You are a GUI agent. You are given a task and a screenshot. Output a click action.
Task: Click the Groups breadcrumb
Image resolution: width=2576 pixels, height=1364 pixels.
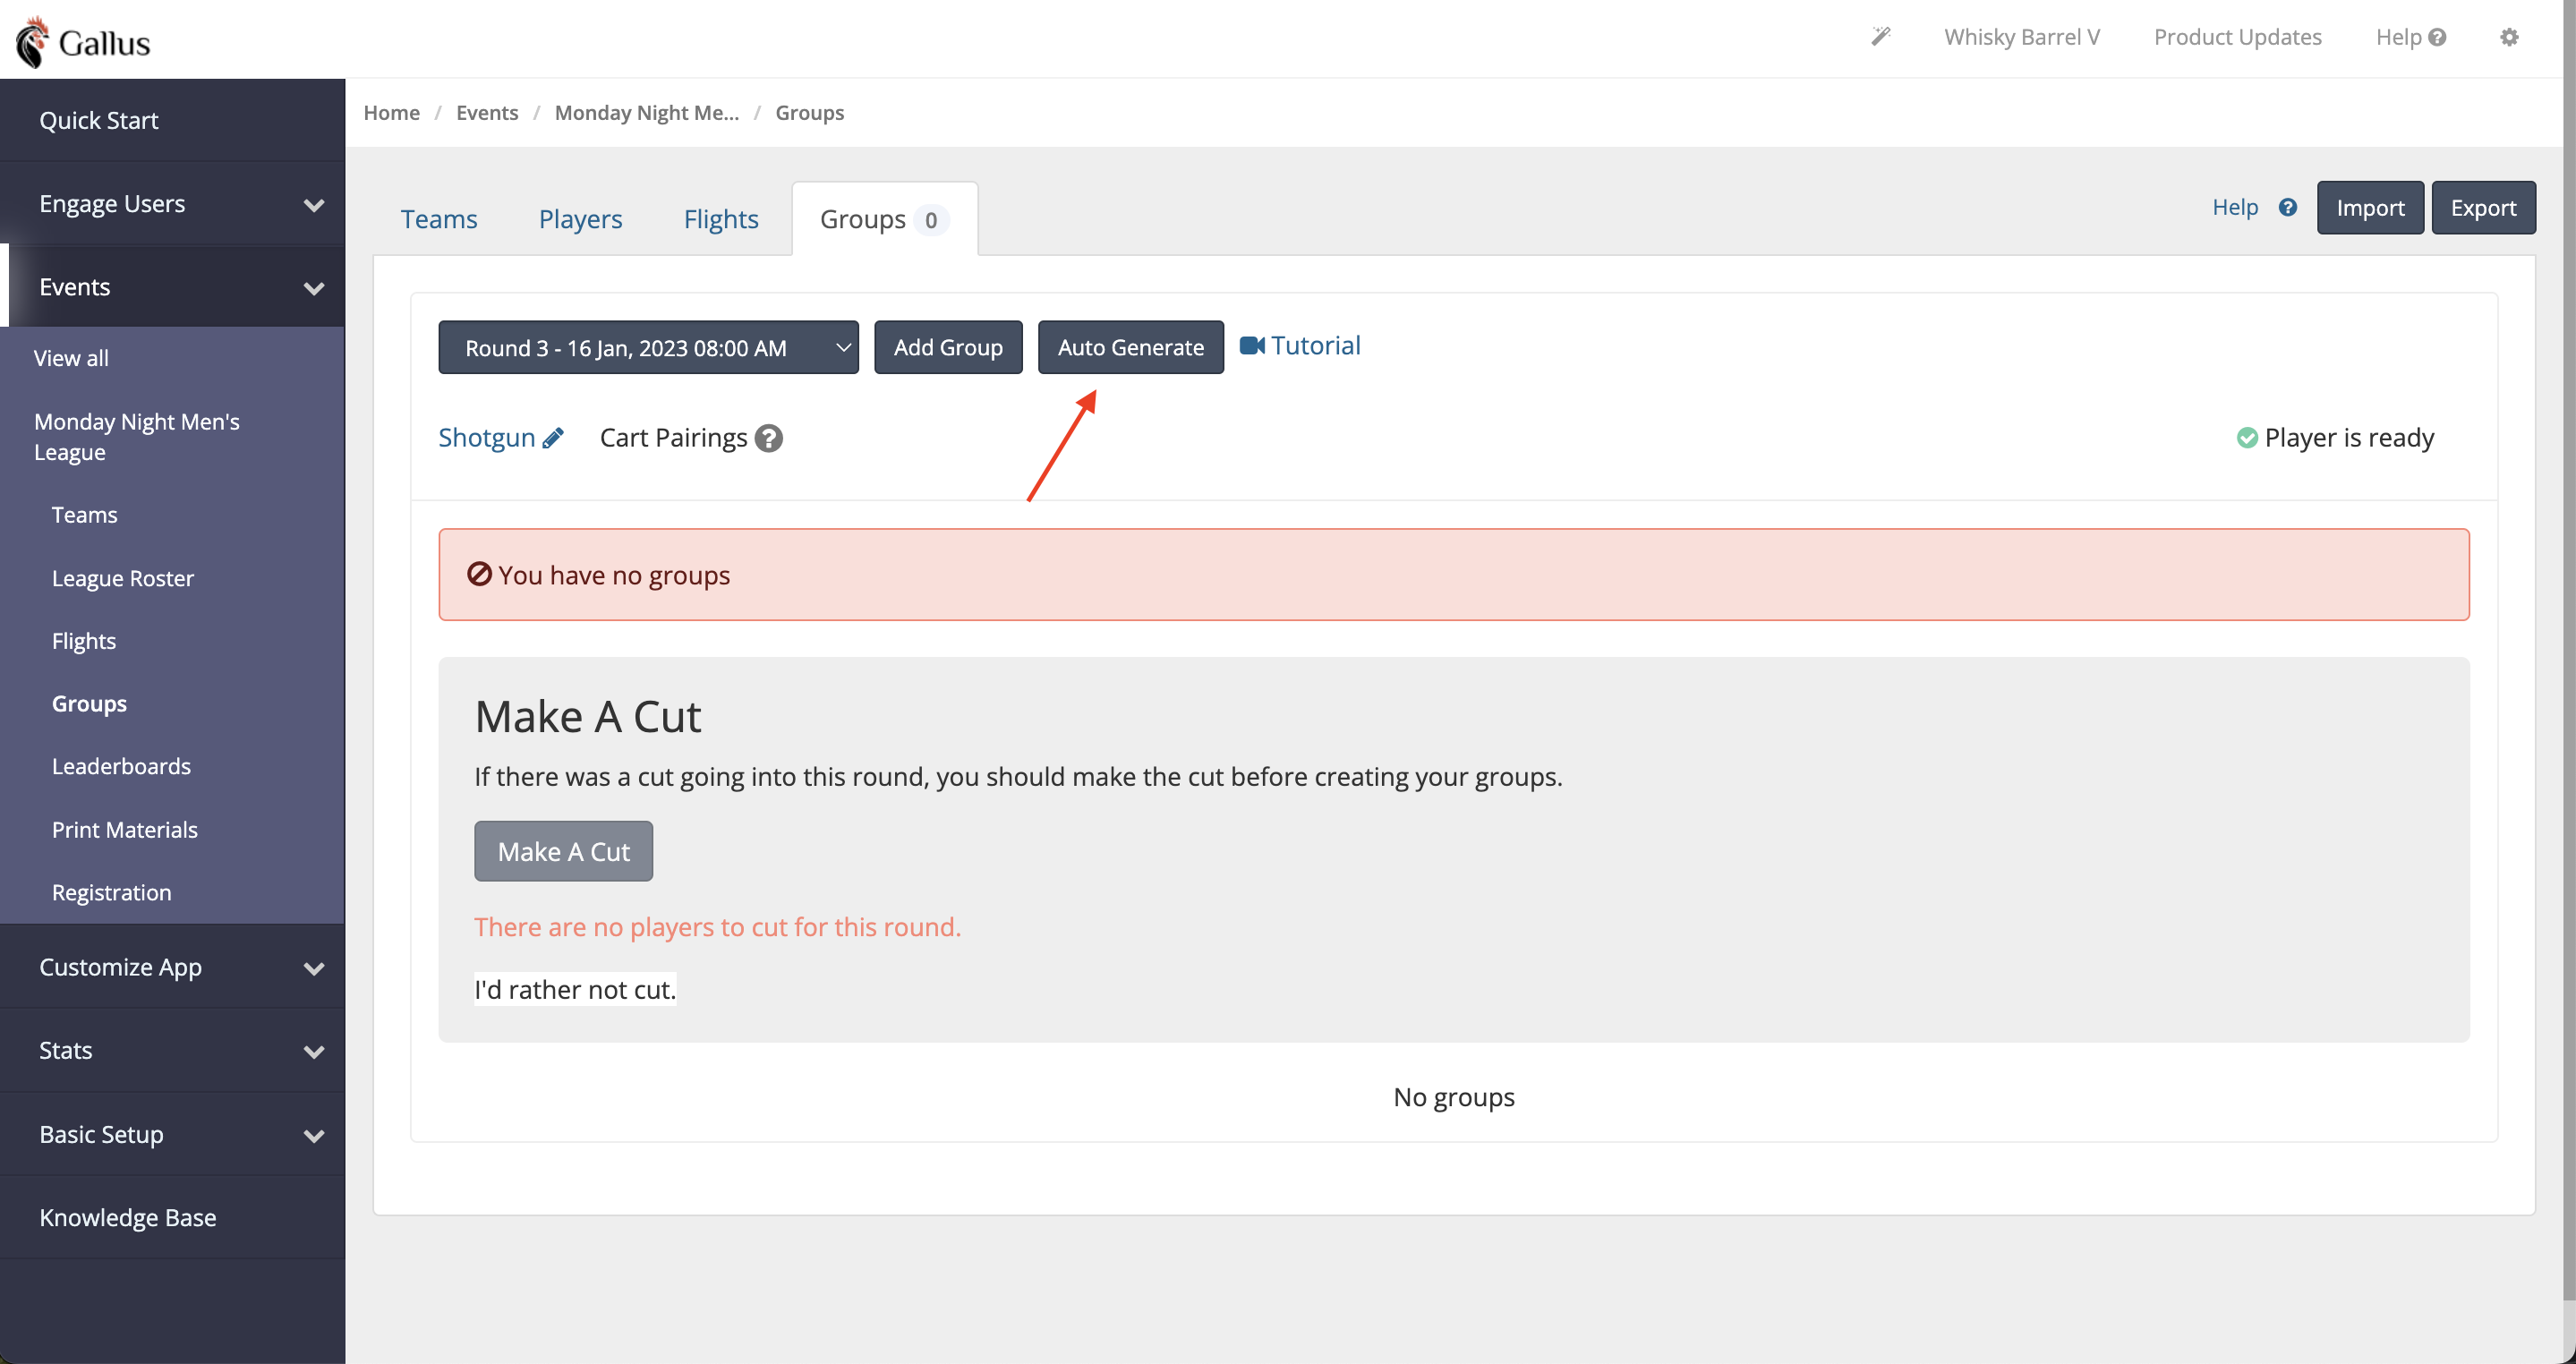[x=809, y=112]
